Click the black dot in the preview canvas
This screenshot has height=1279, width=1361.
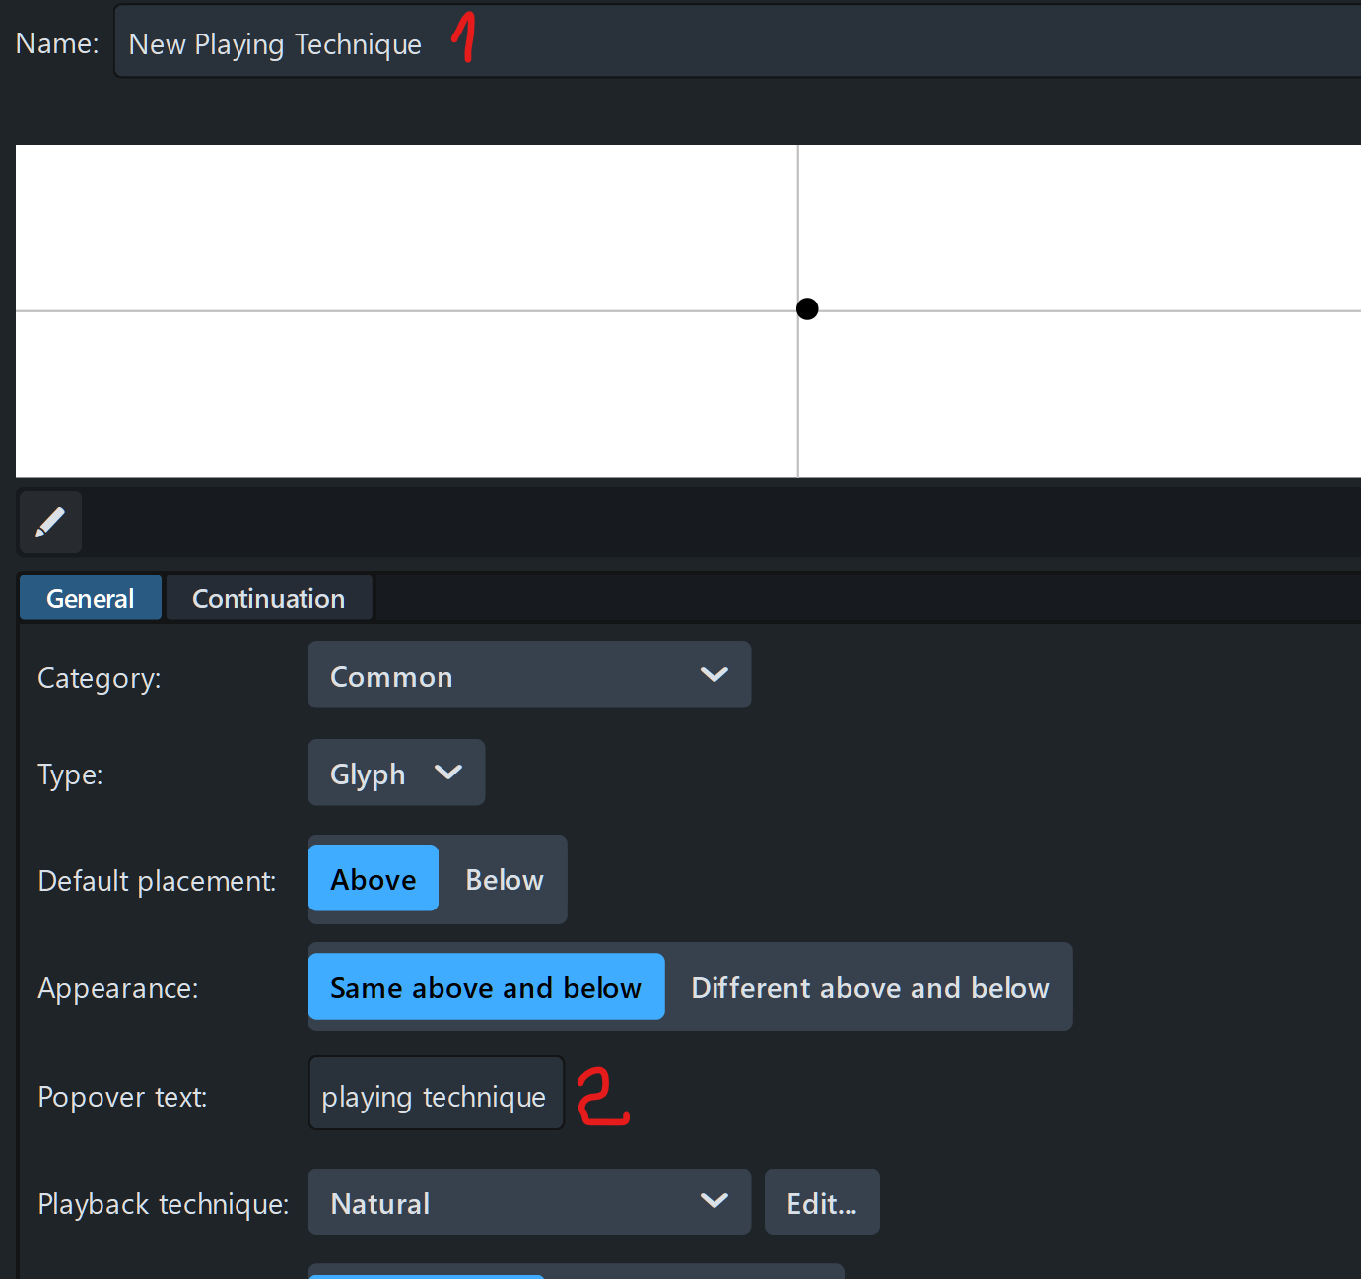point(807,309)
